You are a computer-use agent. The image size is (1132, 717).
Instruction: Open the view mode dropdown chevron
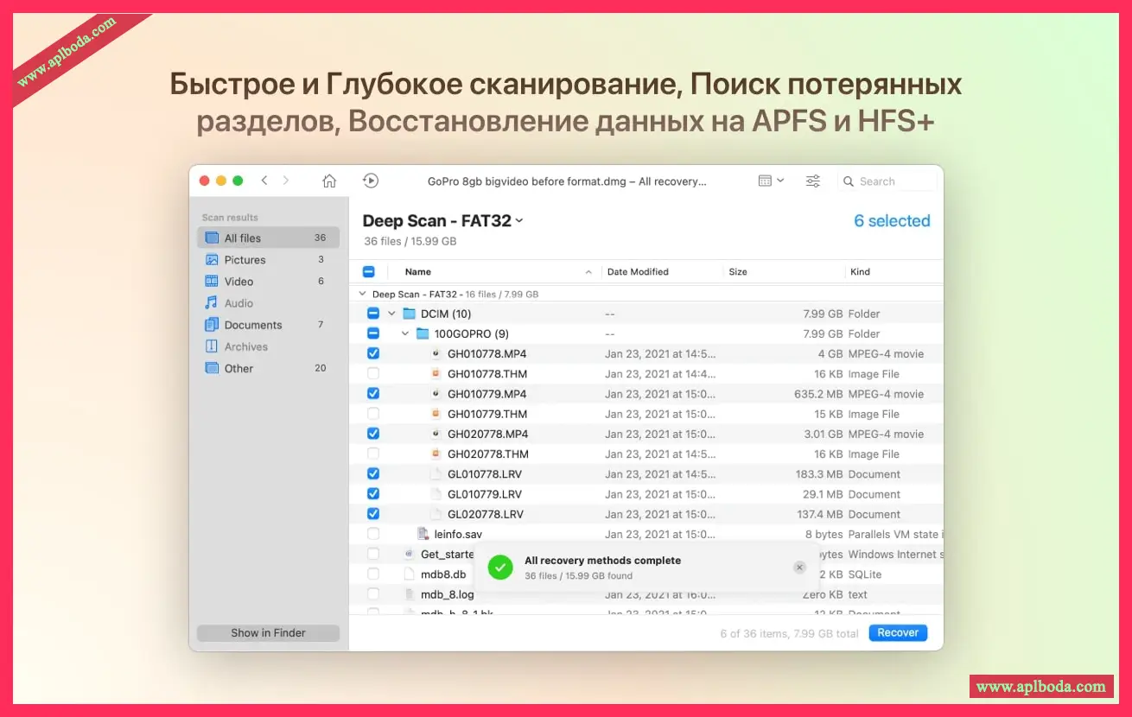781,181
